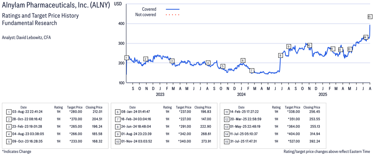Click the numbered box 12 in the third table
Screen dimensions: 374x154
tap(226, 119)
